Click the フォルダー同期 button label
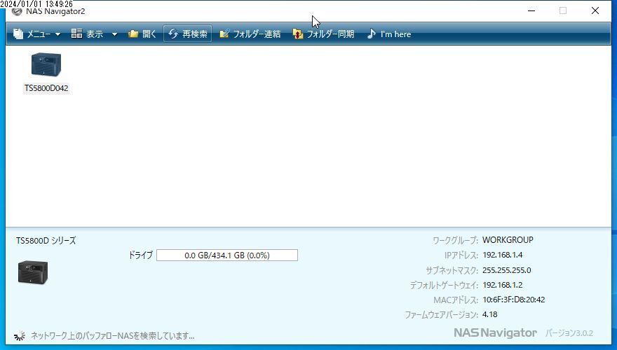This screenshot has height=350, width=617. (330, 34)
